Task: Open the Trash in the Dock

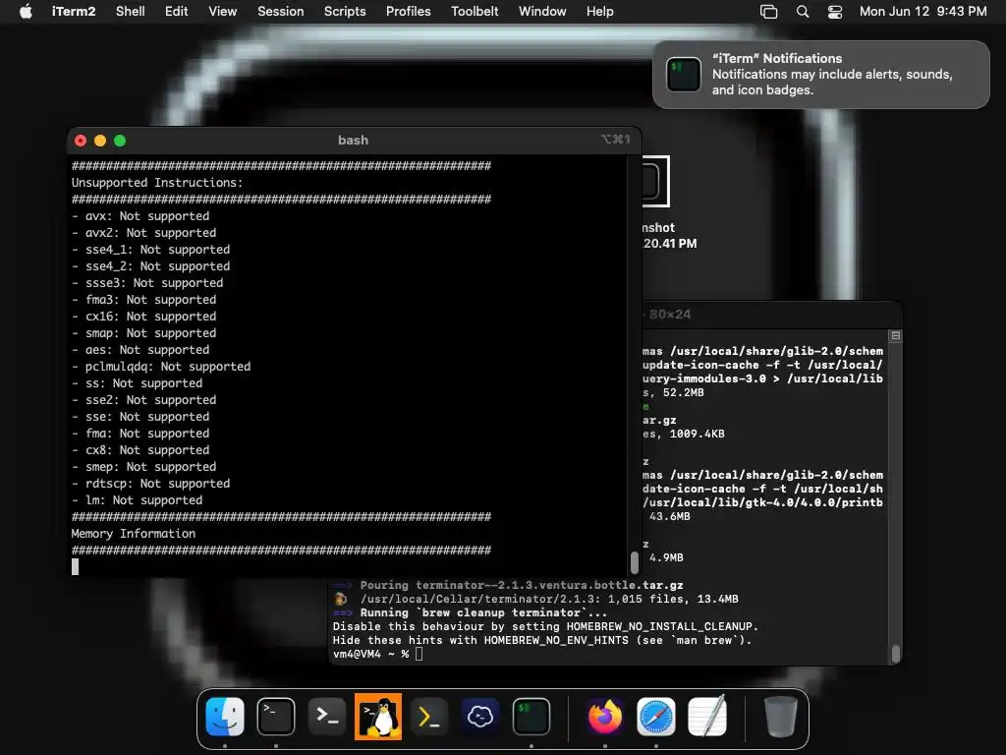Action: click(781, 716)
